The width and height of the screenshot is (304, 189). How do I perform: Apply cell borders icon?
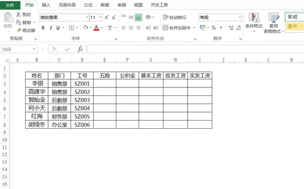tap(72, 28)
